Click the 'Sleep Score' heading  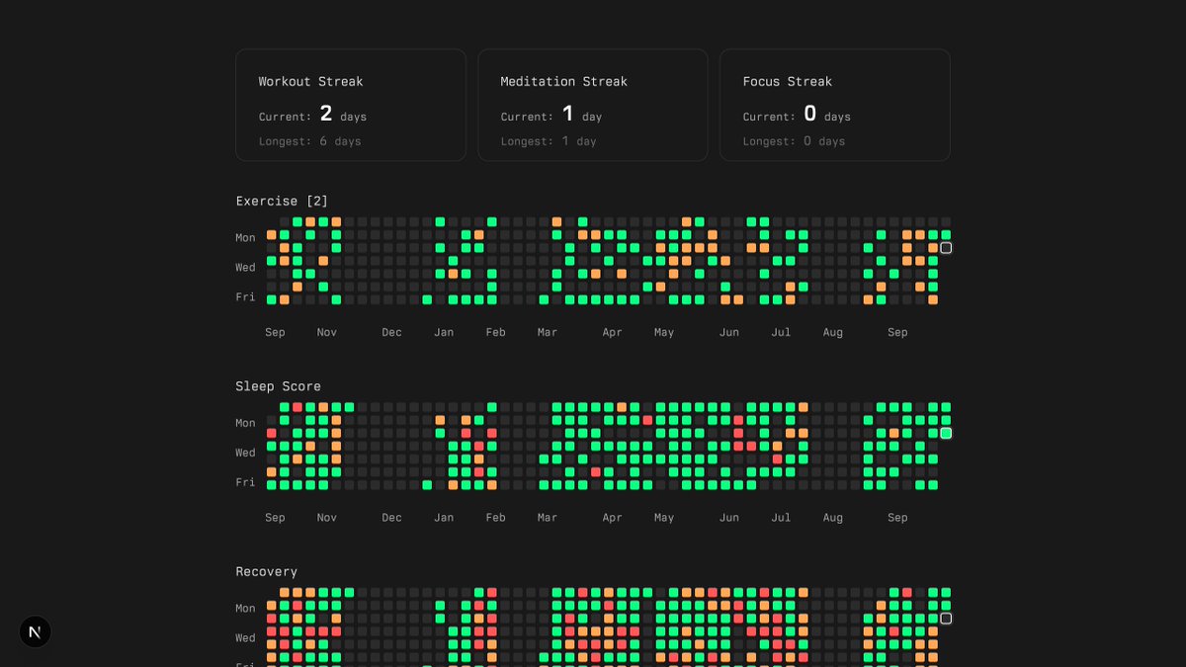click(278, 386)
